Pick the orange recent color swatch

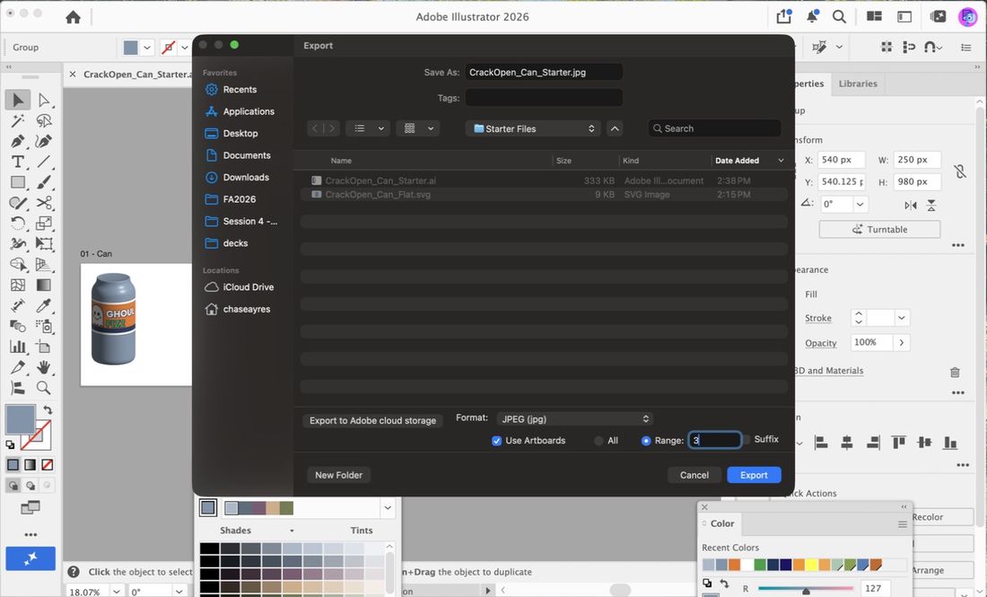pyautogui.click(x=734, y=565)
